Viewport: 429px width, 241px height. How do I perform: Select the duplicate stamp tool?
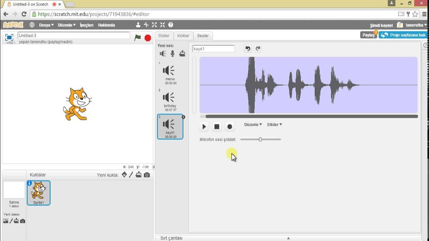(x=138, y=25)
